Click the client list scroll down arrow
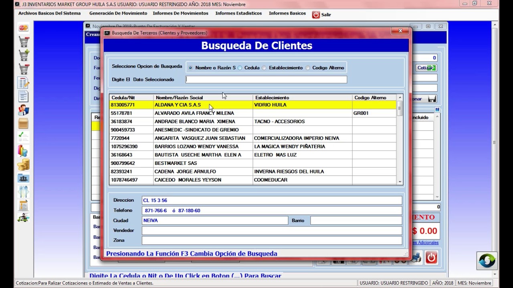The width and height of the screenshot is (513, 288). [400, 182]
